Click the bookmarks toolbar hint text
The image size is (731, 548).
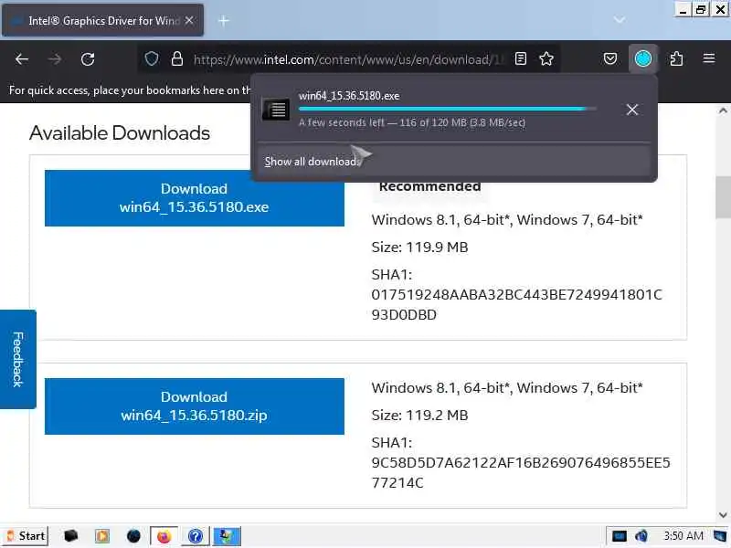(130, 90)
